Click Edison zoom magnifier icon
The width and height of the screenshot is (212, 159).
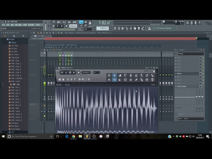coord(89,79)
